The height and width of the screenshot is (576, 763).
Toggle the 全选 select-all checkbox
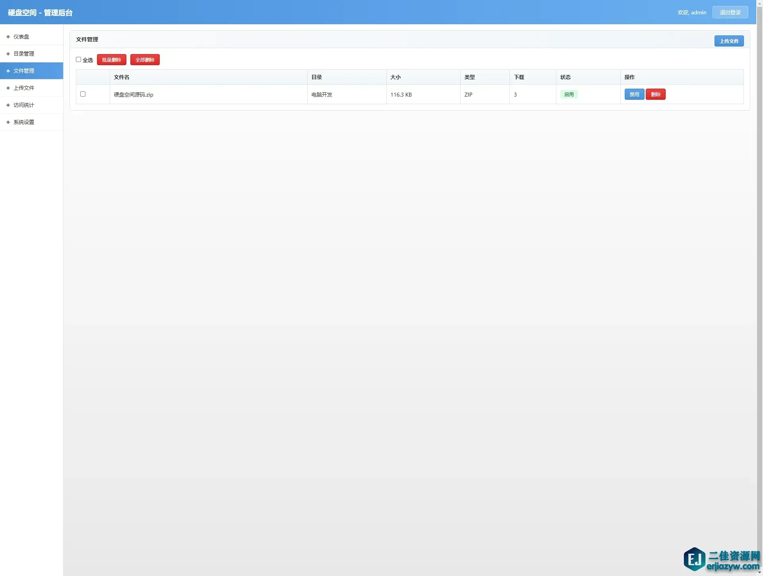tap(78, 60)
